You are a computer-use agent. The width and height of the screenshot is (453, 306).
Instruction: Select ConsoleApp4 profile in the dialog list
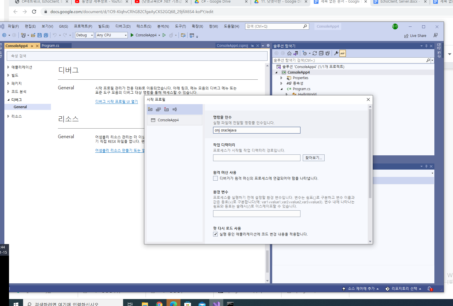pyautogui.click(x=174, y=120)
